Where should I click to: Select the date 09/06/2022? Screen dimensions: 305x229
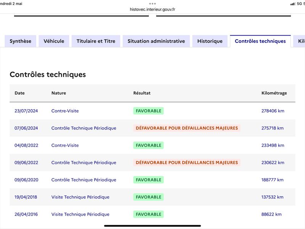(x=26, y=163)
